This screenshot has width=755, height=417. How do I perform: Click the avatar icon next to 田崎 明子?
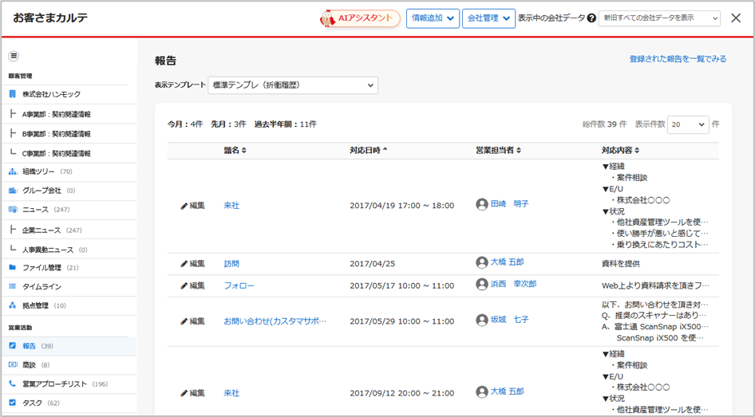481,204
